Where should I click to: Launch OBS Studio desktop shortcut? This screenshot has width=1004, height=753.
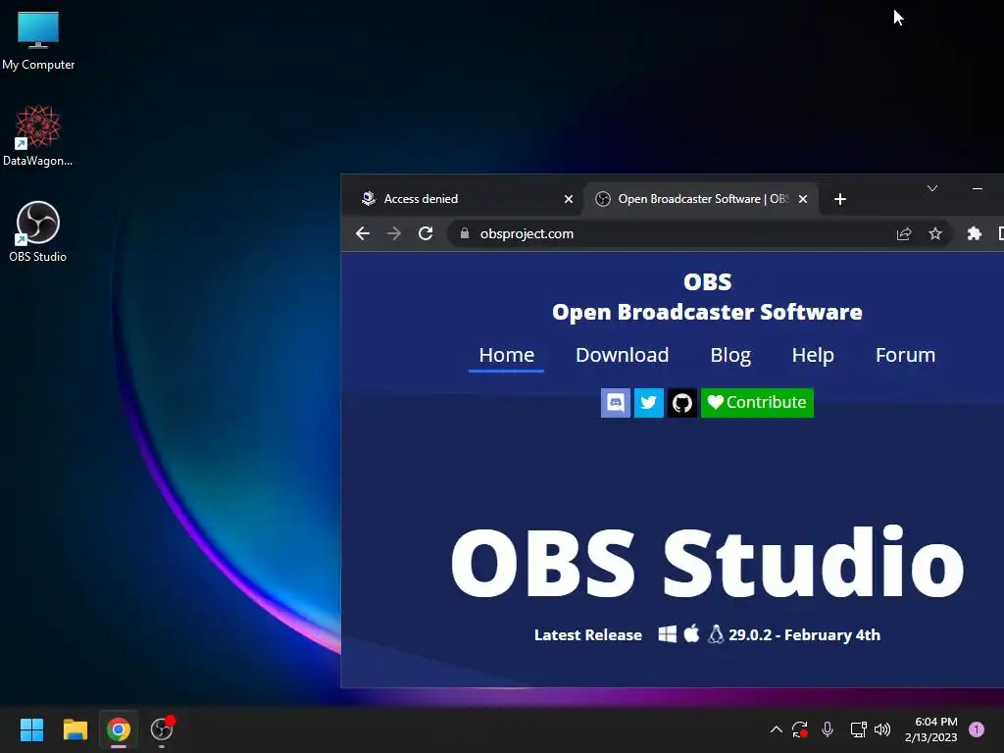click(x=38, y=231)
